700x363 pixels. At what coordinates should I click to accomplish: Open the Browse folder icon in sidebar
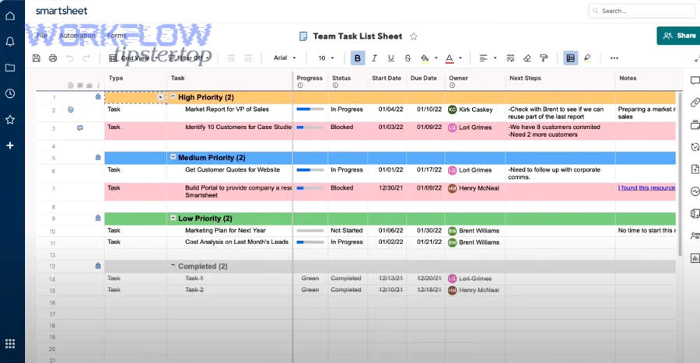(x=10, y=68)
